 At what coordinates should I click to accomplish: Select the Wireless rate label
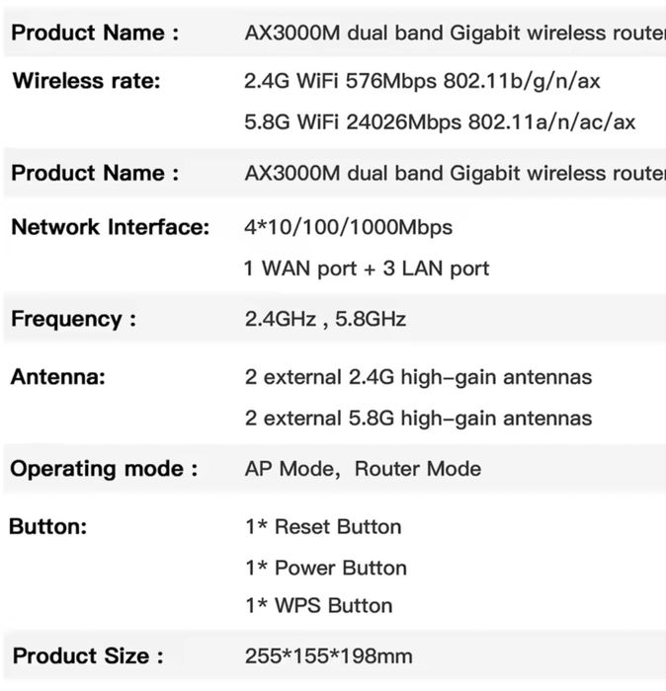coord(86,81)
